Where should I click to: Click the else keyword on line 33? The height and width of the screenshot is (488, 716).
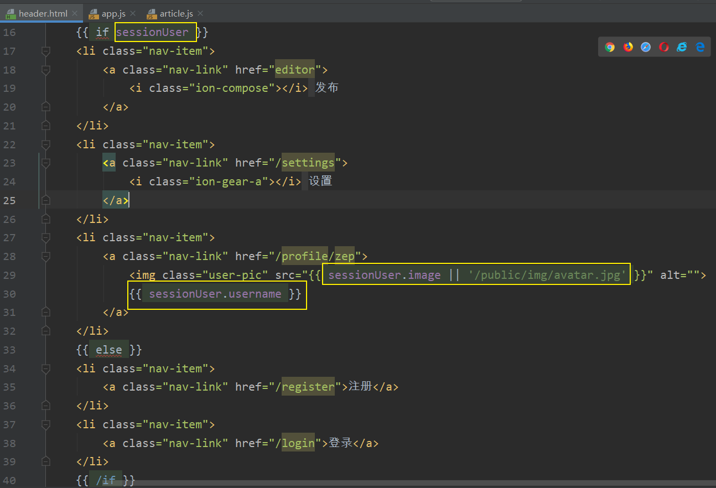pos(109,350)
